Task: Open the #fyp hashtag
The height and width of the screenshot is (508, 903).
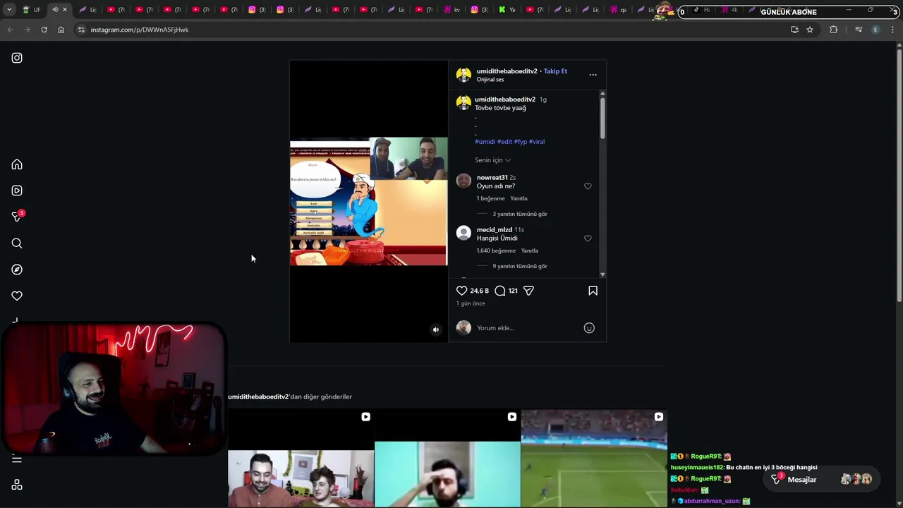Action: pyautogui.click(x=521, y=142)
